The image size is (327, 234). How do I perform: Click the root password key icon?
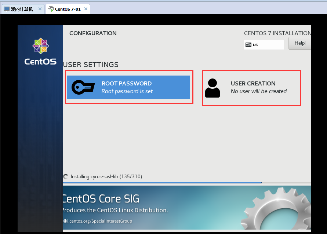pyautogui.click(x=83, y=87)
